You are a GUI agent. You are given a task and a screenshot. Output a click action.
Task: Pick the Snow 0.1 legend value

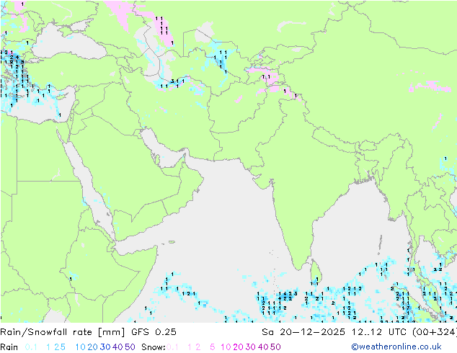[x=172, y=347]
